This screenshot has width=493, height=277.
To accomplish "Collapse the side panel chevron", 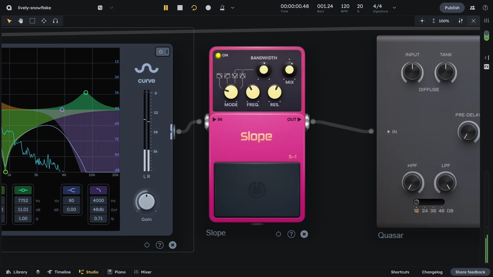I will tap(486, 58).
